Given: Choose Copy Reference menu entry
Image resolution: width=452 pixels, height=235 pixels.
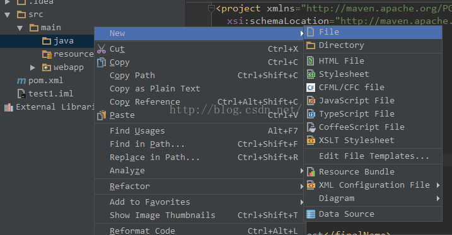Looking at the screenshot, I should pyautogui.click(x=199, y=102).
